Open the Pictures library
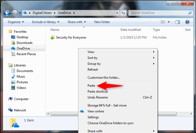 tap(22, 82)
